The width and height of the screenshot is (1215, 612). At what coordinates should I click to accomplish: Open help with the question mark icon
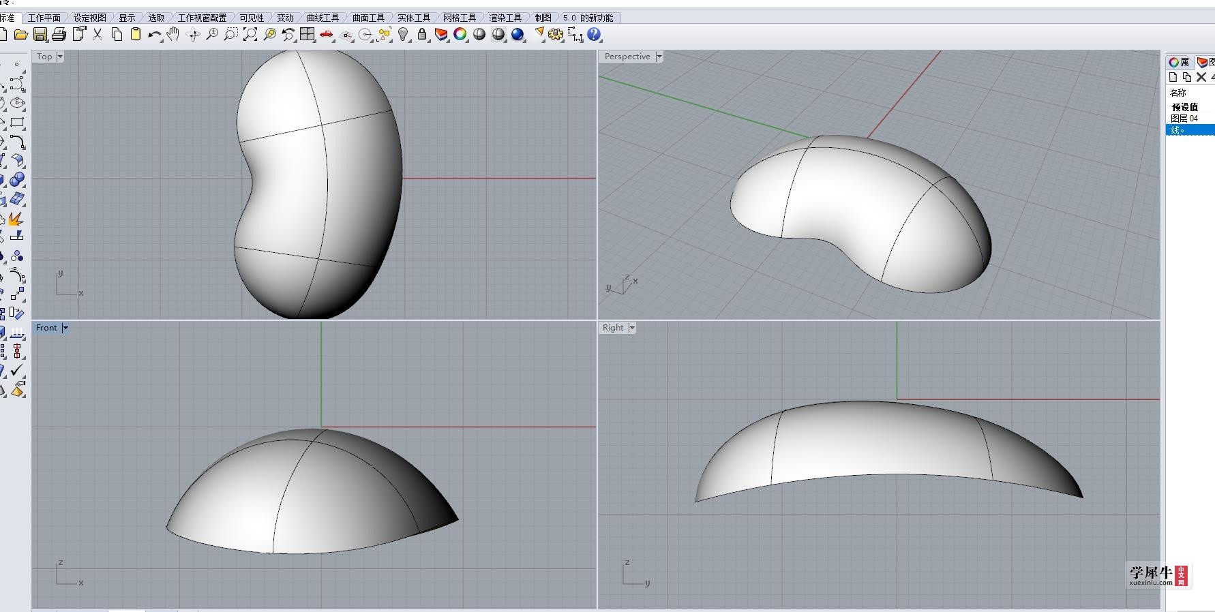594,35
